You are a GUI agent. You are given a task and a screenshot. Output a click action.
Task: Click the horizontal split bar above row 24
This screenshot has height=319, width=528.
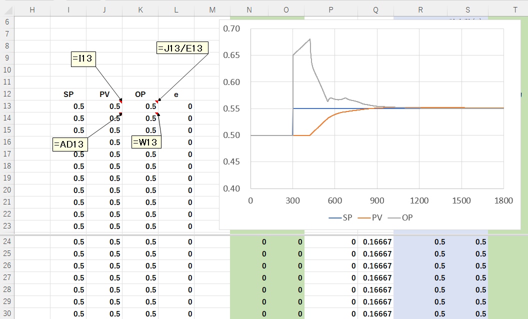[264, 234]
